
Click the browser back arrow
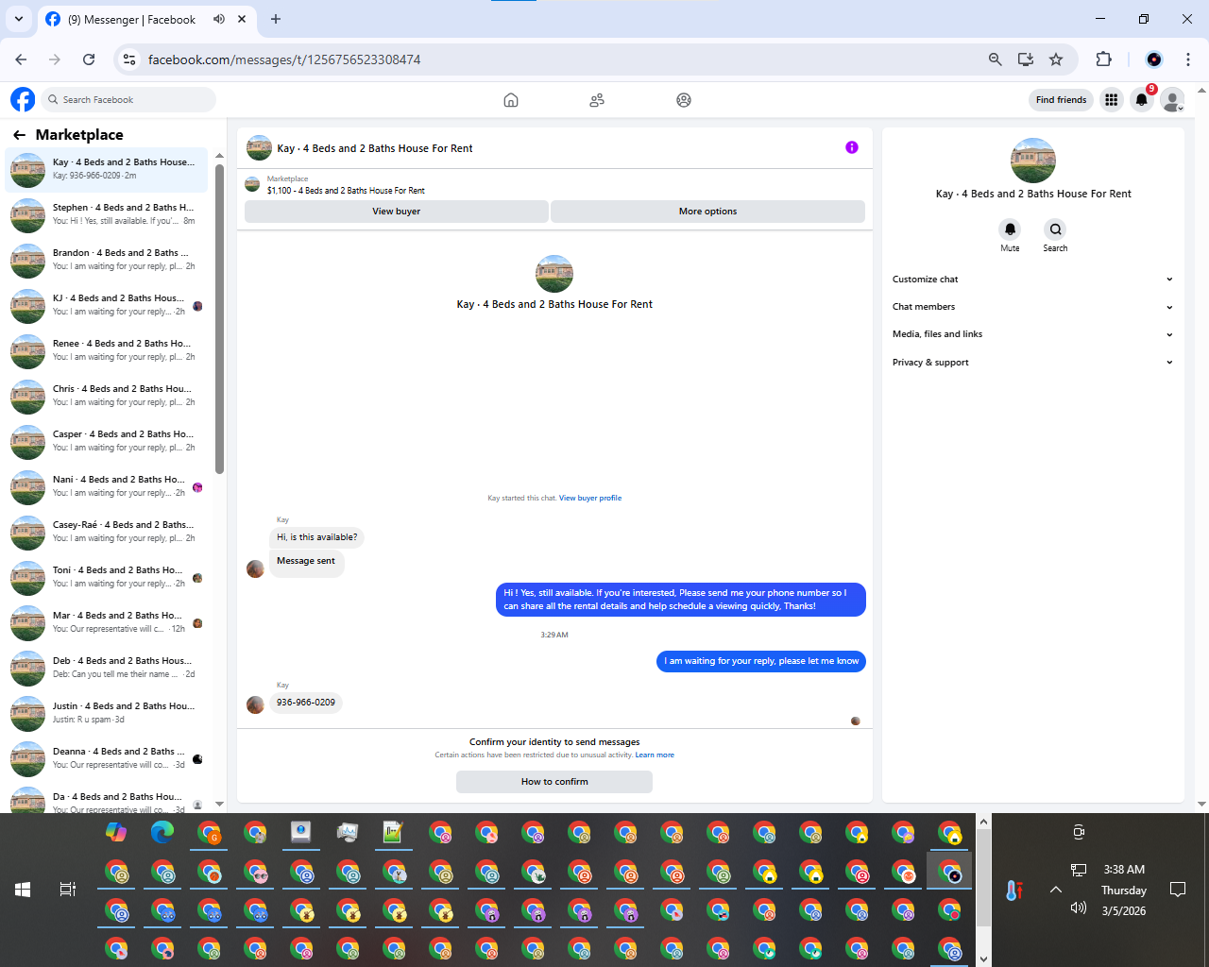21,59
